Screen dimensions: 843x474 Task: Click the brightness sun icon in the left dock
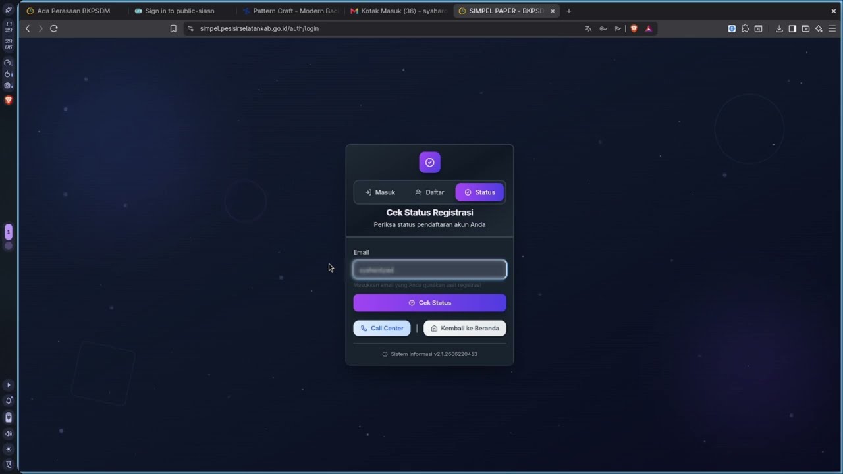[x=9, y=449]
